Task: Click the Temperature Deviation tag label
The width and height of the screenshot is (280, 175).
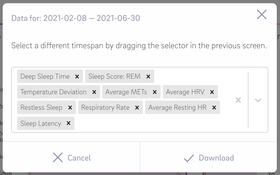Action: (54, 92)
